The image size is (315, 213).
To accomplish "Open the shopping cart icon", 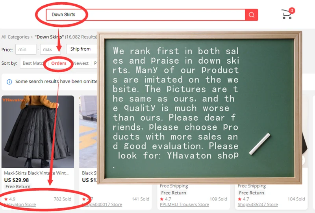I will [287, 15].
